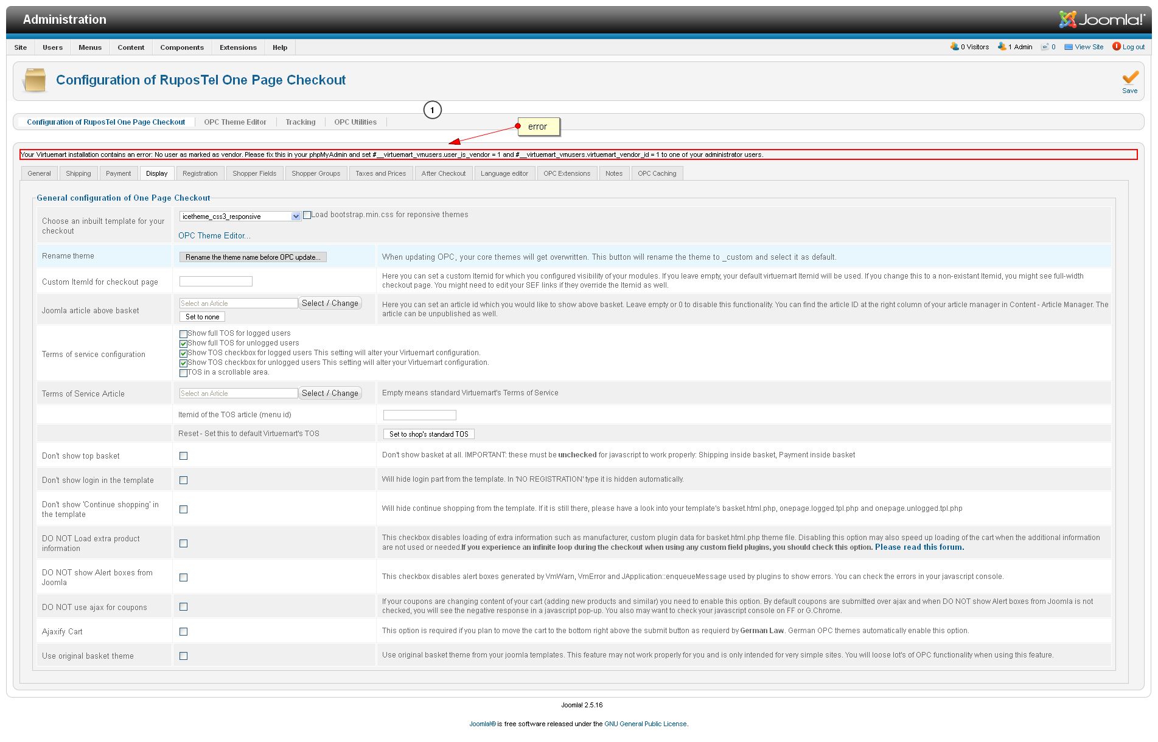The image size is (1158, 742).
Task: Open the OPC Caching tab
Action: pyautogui.click(x=657, y=173)
